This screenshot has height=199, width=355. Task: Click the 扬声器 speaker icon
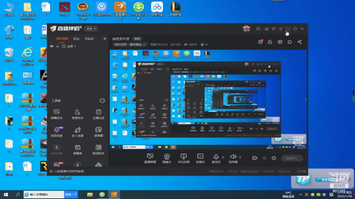click(x=233, y=157)
